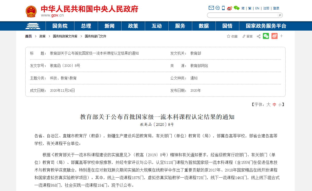Set font size to 大
312x191 pixels.
click(x=268, y=104)
